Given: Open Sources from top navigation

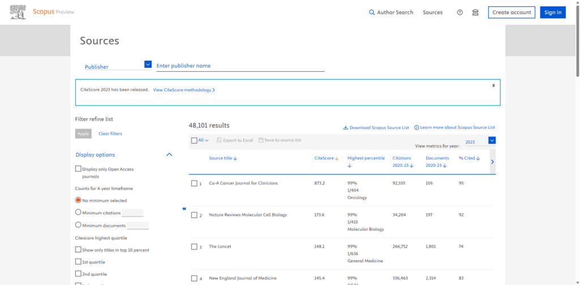Looking at the screenshot, I should pyautogui.click(x=433, y=12).
